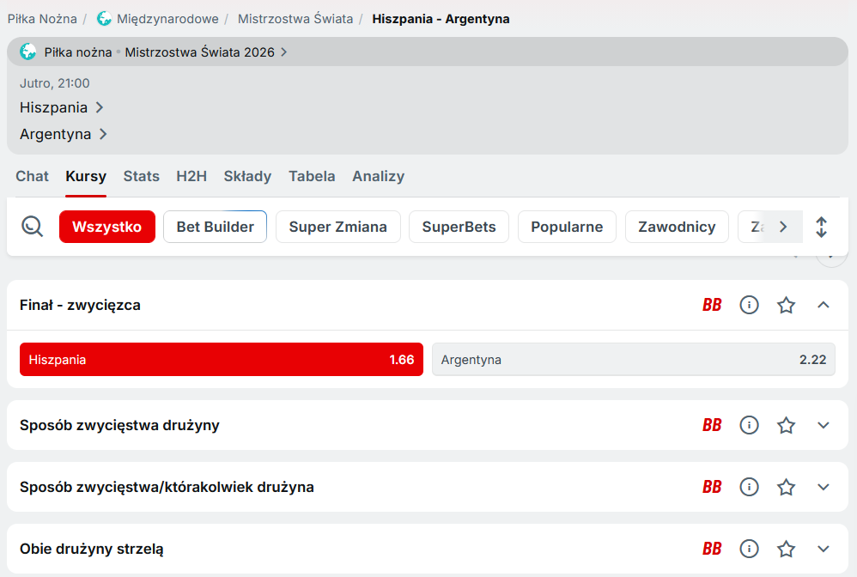Show info for Obie drużyny strzelą

749,549
